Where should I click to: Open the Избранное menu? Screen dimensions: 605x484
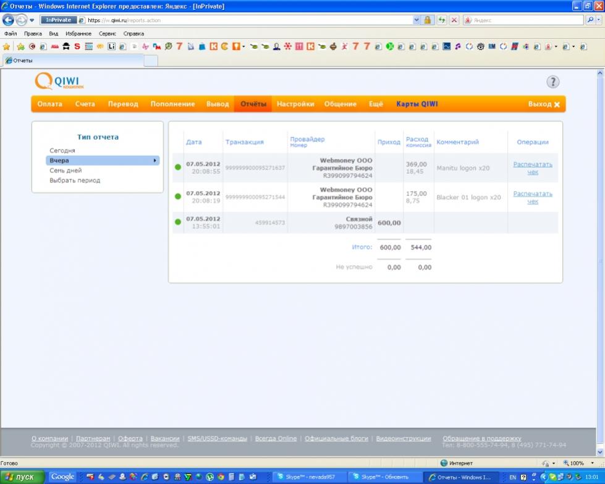[x=78, y=33]
